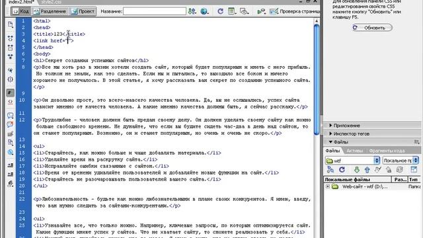Click the check in files lock icon

[x=389, y=170]
